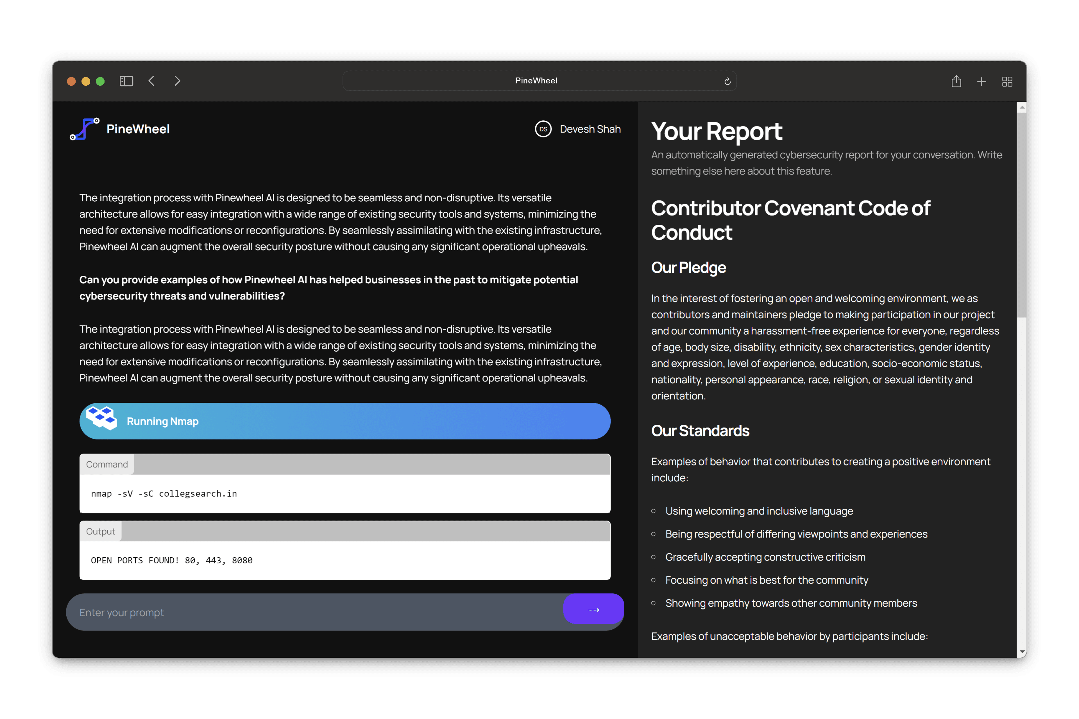
Task: Click the scrollbar down arrow in the report panel
Action: [x=1022, y=652]
